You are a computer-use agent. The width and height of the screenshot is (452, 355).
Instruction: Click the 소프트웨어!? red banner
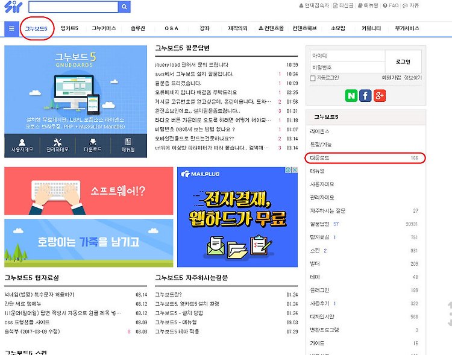(x=89, y=191)
